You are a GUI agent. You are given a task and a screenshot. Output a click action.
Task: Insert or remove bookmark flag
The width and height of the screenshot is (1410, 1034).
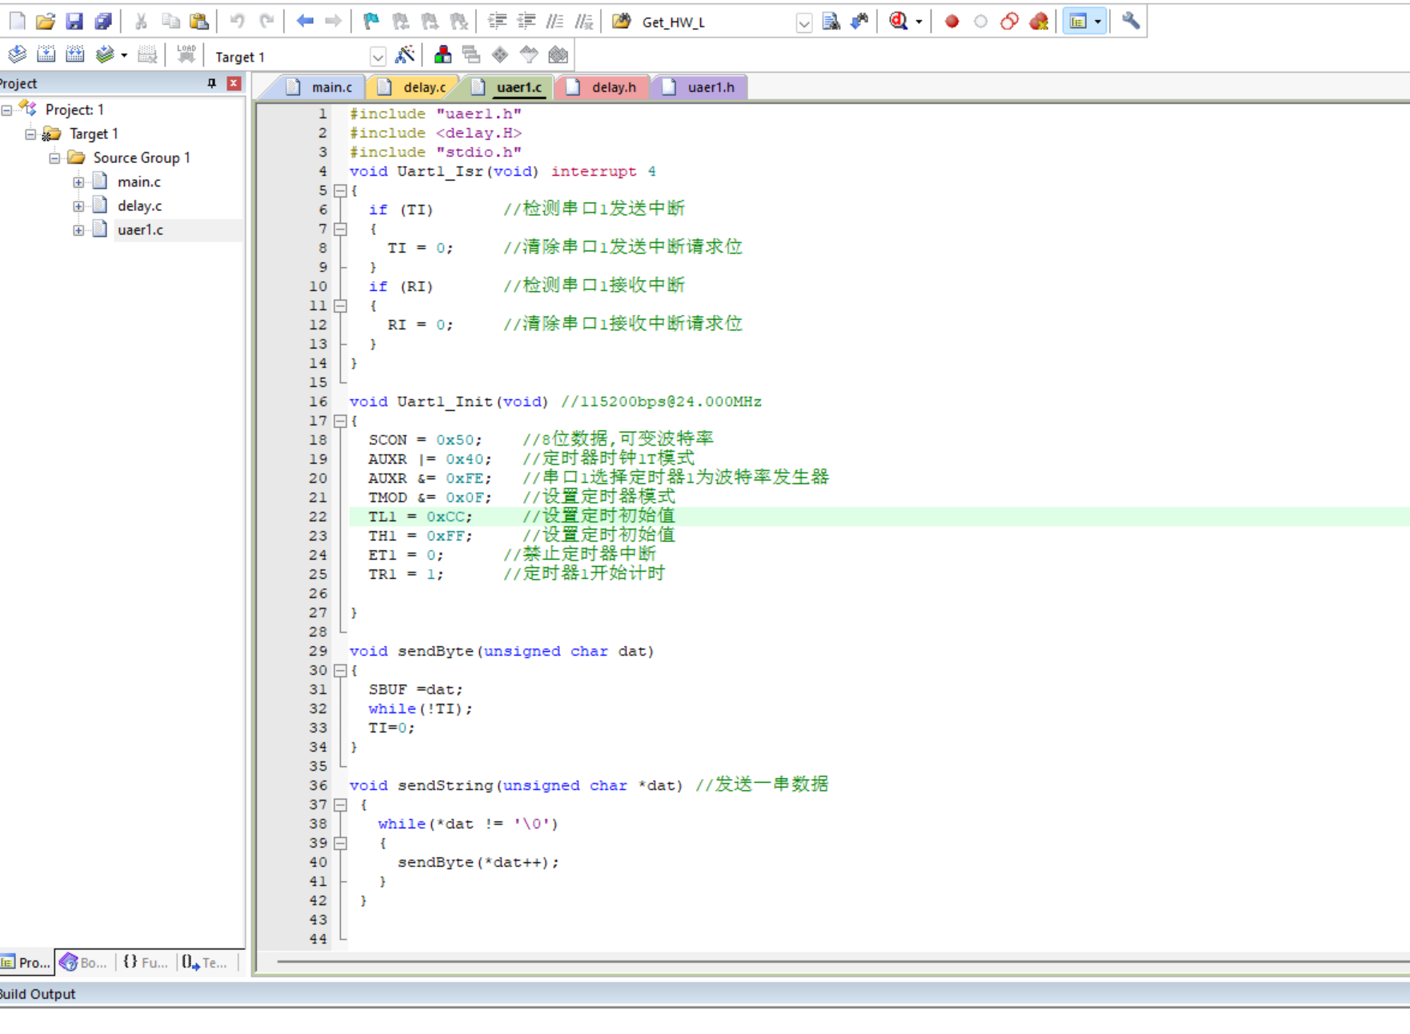pyautogui.click(x=371, y=22)
